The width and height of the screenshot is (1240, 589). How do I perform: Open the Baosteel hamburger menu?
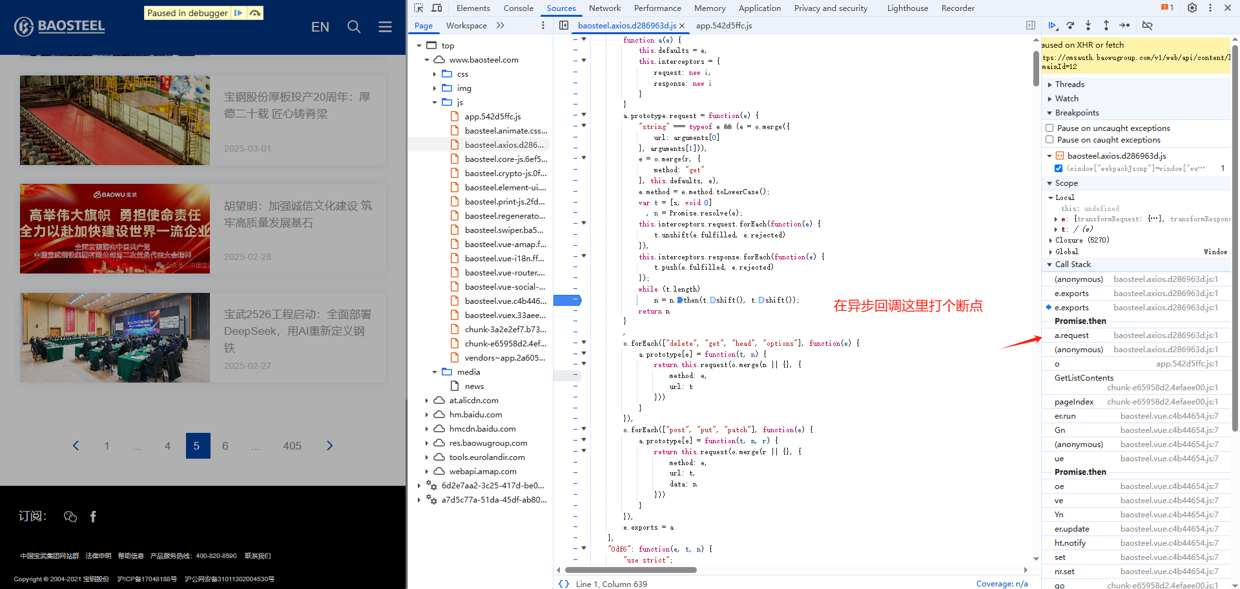[386, 26]
